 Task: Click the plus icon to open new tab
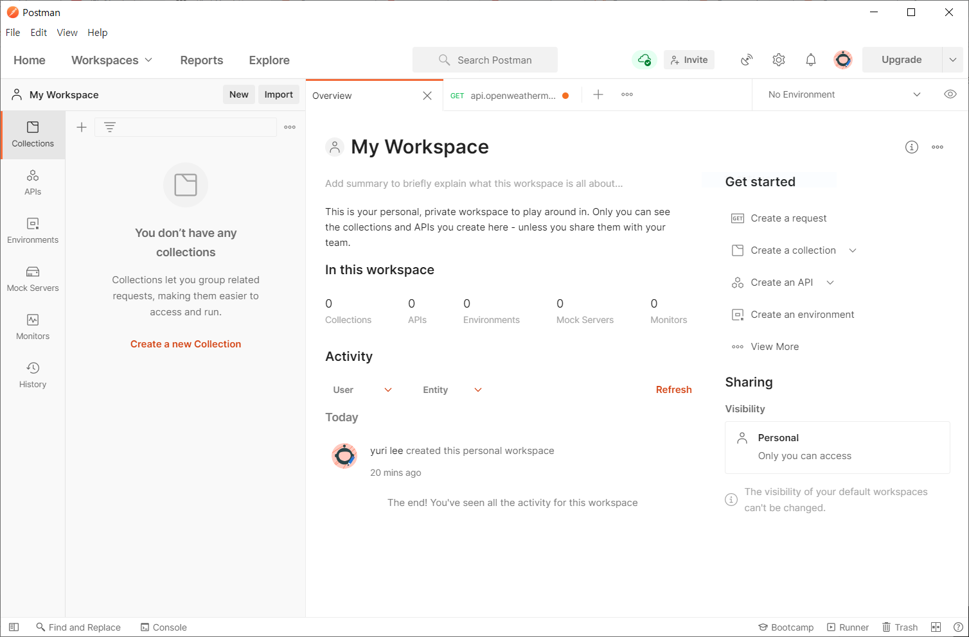598,94
